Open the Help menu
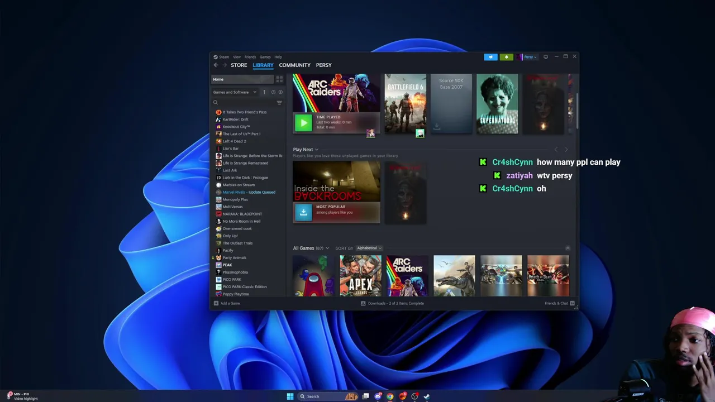715x402 pixels. pos(278,57)
